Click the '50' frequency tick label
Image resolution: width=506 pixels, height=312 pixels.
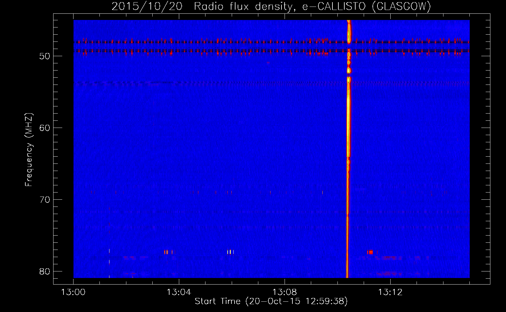[45, 56]
